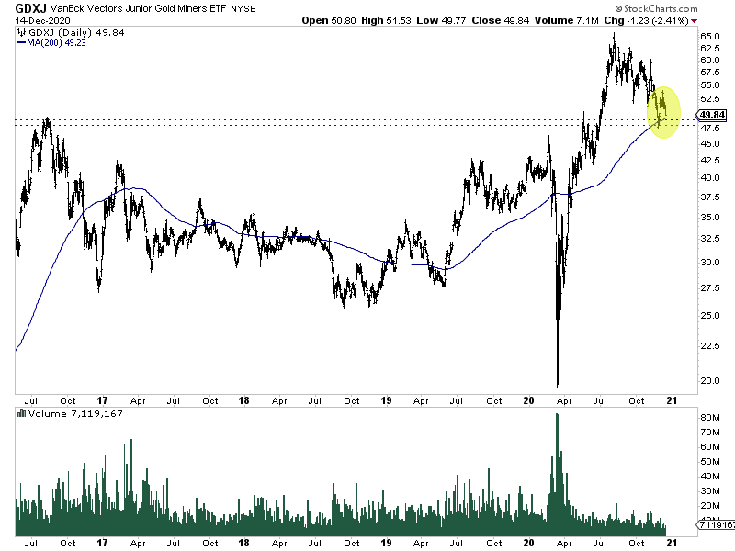Click the GDXJ daily candlestick icon in the legend
735x551 pixels.
click(21, 32)
